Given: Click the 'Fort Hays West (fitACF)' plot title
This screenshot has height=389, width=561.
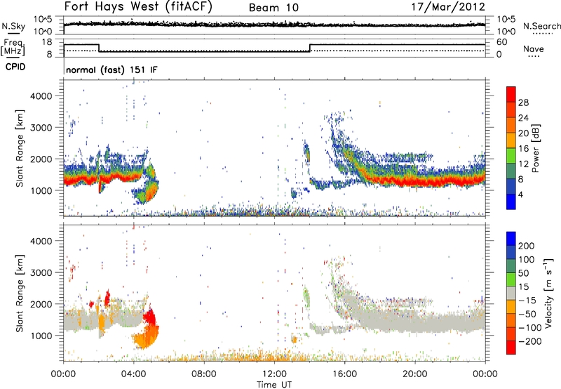Looking at the screenshot, I should tap(138, 6).
